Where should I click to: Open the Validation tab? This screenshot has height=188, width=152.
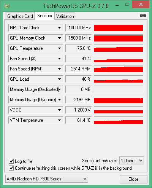coord(65,16)
